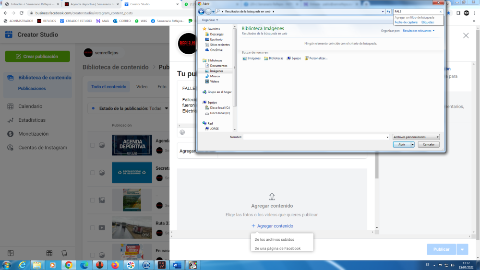The image size is (480, 270).
Task: Click the Nombre file name field
Action: 314,137
